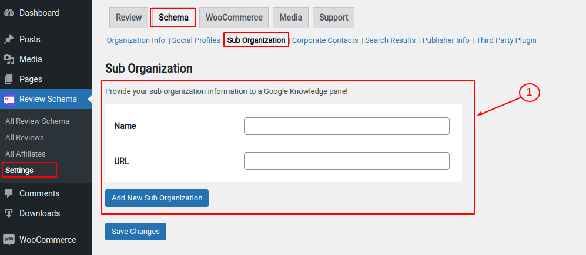Click the Google Knowledge panel description text

tap(226, 91)
